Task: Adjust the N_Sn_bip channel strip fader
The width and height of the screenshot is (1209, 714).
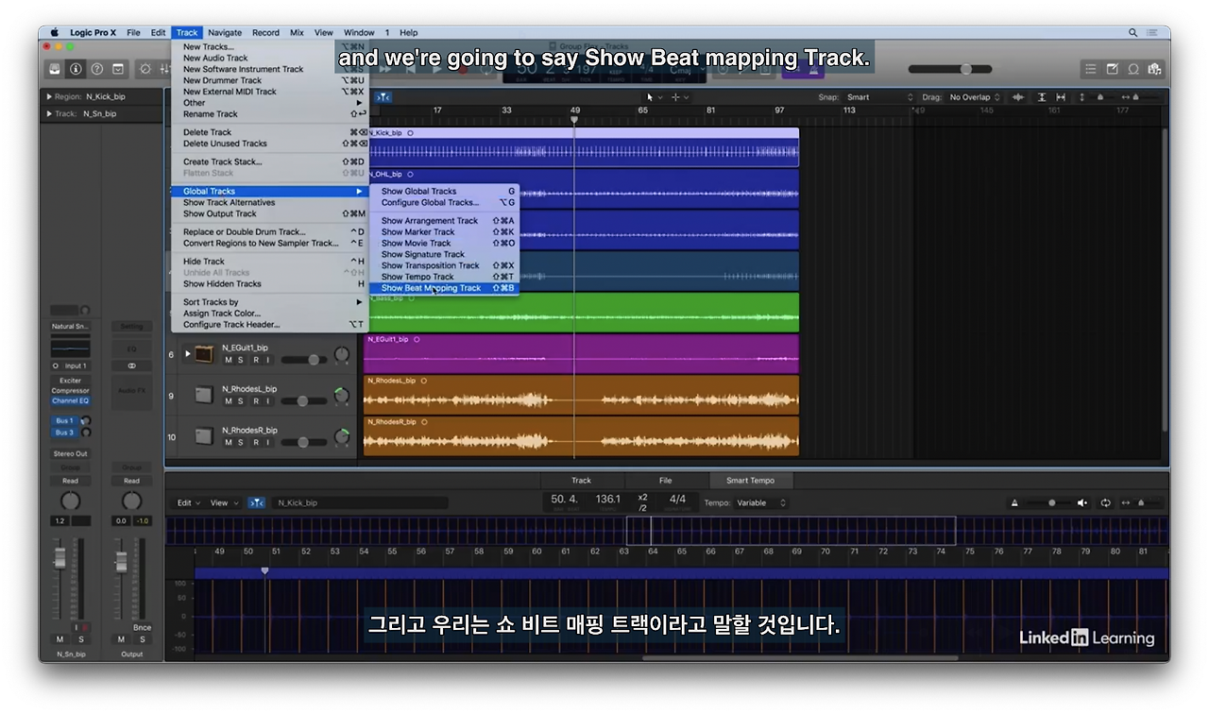Action: (60, 557)
